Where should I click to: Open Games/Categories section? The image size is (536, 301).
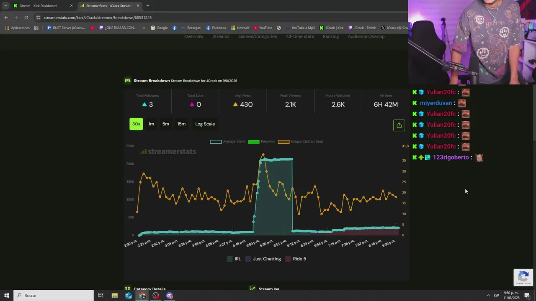(x=258, y=36)
